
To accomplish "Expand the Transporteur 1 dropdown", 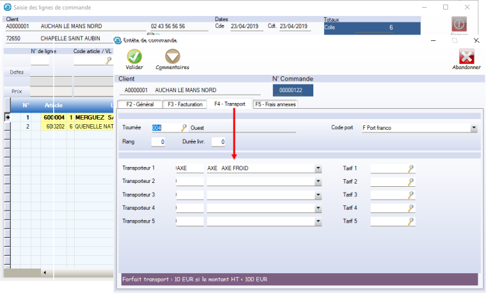I will [318, 168].
